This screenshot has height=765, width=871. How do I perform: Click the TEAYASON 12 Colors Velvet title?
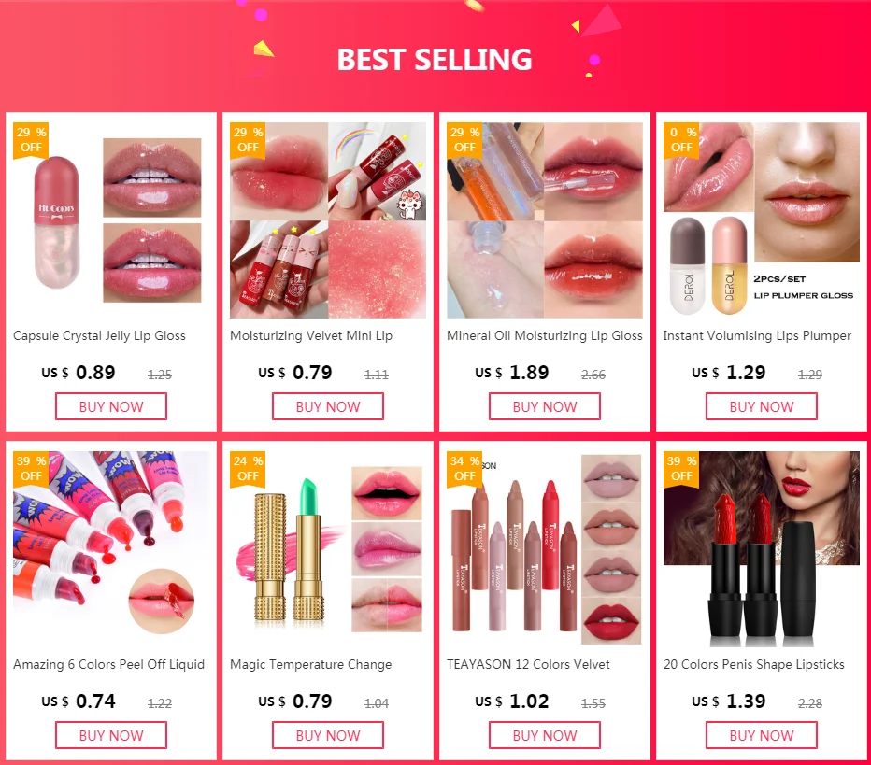pyautogui.click(x=528, y=664)
